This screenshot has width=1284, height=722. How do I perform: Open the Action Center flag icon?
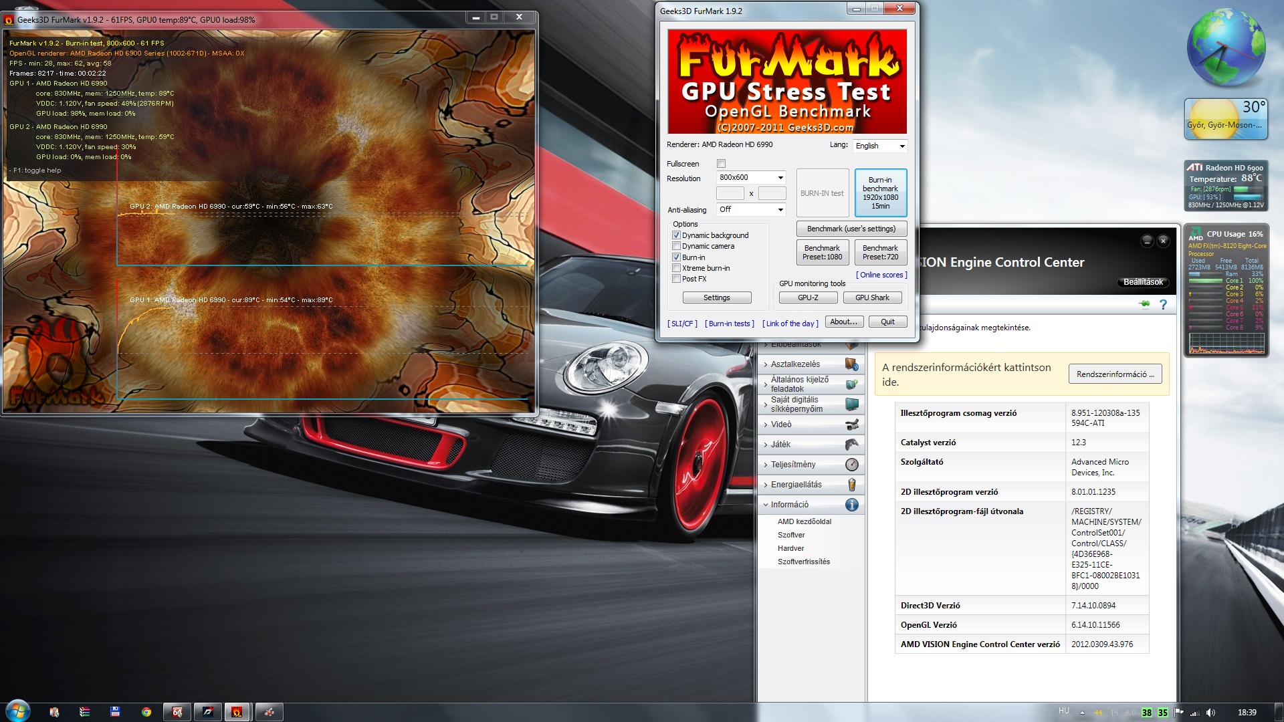(1178, 713)
